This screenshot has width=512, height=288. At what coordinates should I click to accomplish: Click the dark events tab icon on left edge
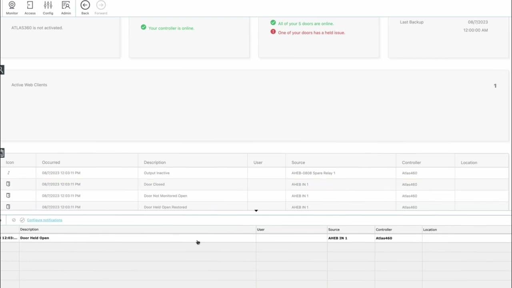[x=2, y=152]
